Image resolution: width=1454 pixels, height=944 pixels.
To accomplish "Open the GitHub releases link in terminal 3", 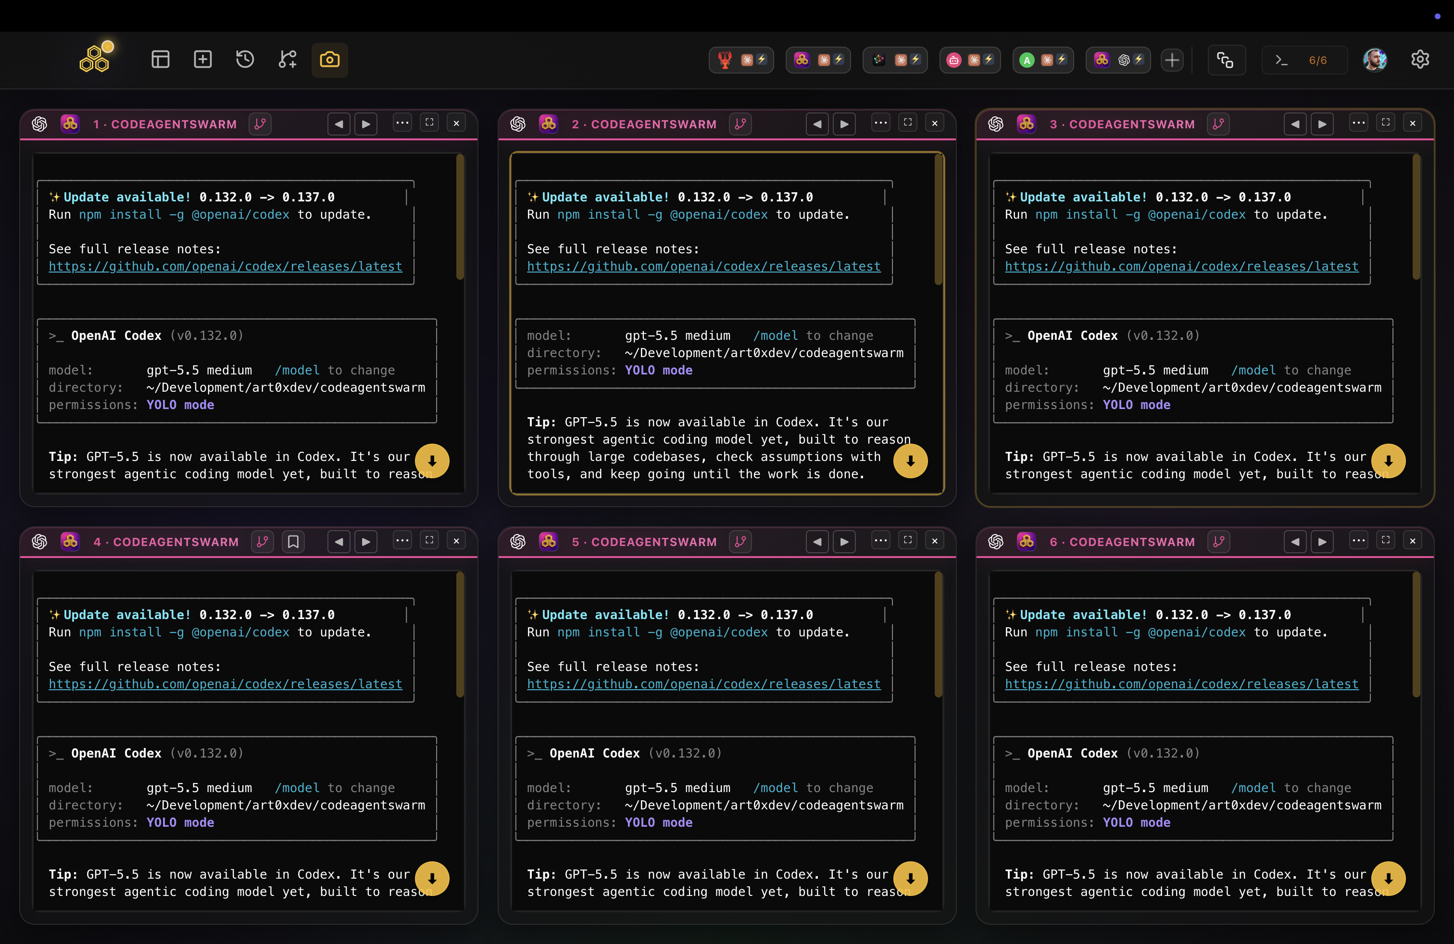I will pos(1181,266).
